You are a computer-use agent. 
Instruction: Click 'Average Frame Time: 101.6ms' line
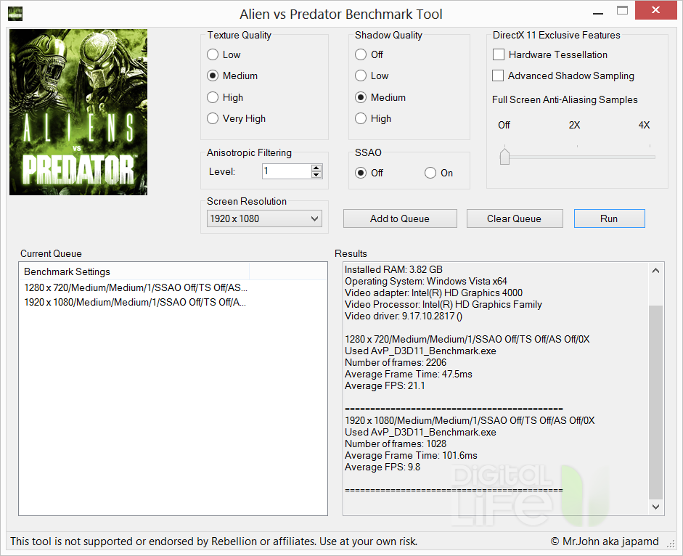tap(411, 455)
